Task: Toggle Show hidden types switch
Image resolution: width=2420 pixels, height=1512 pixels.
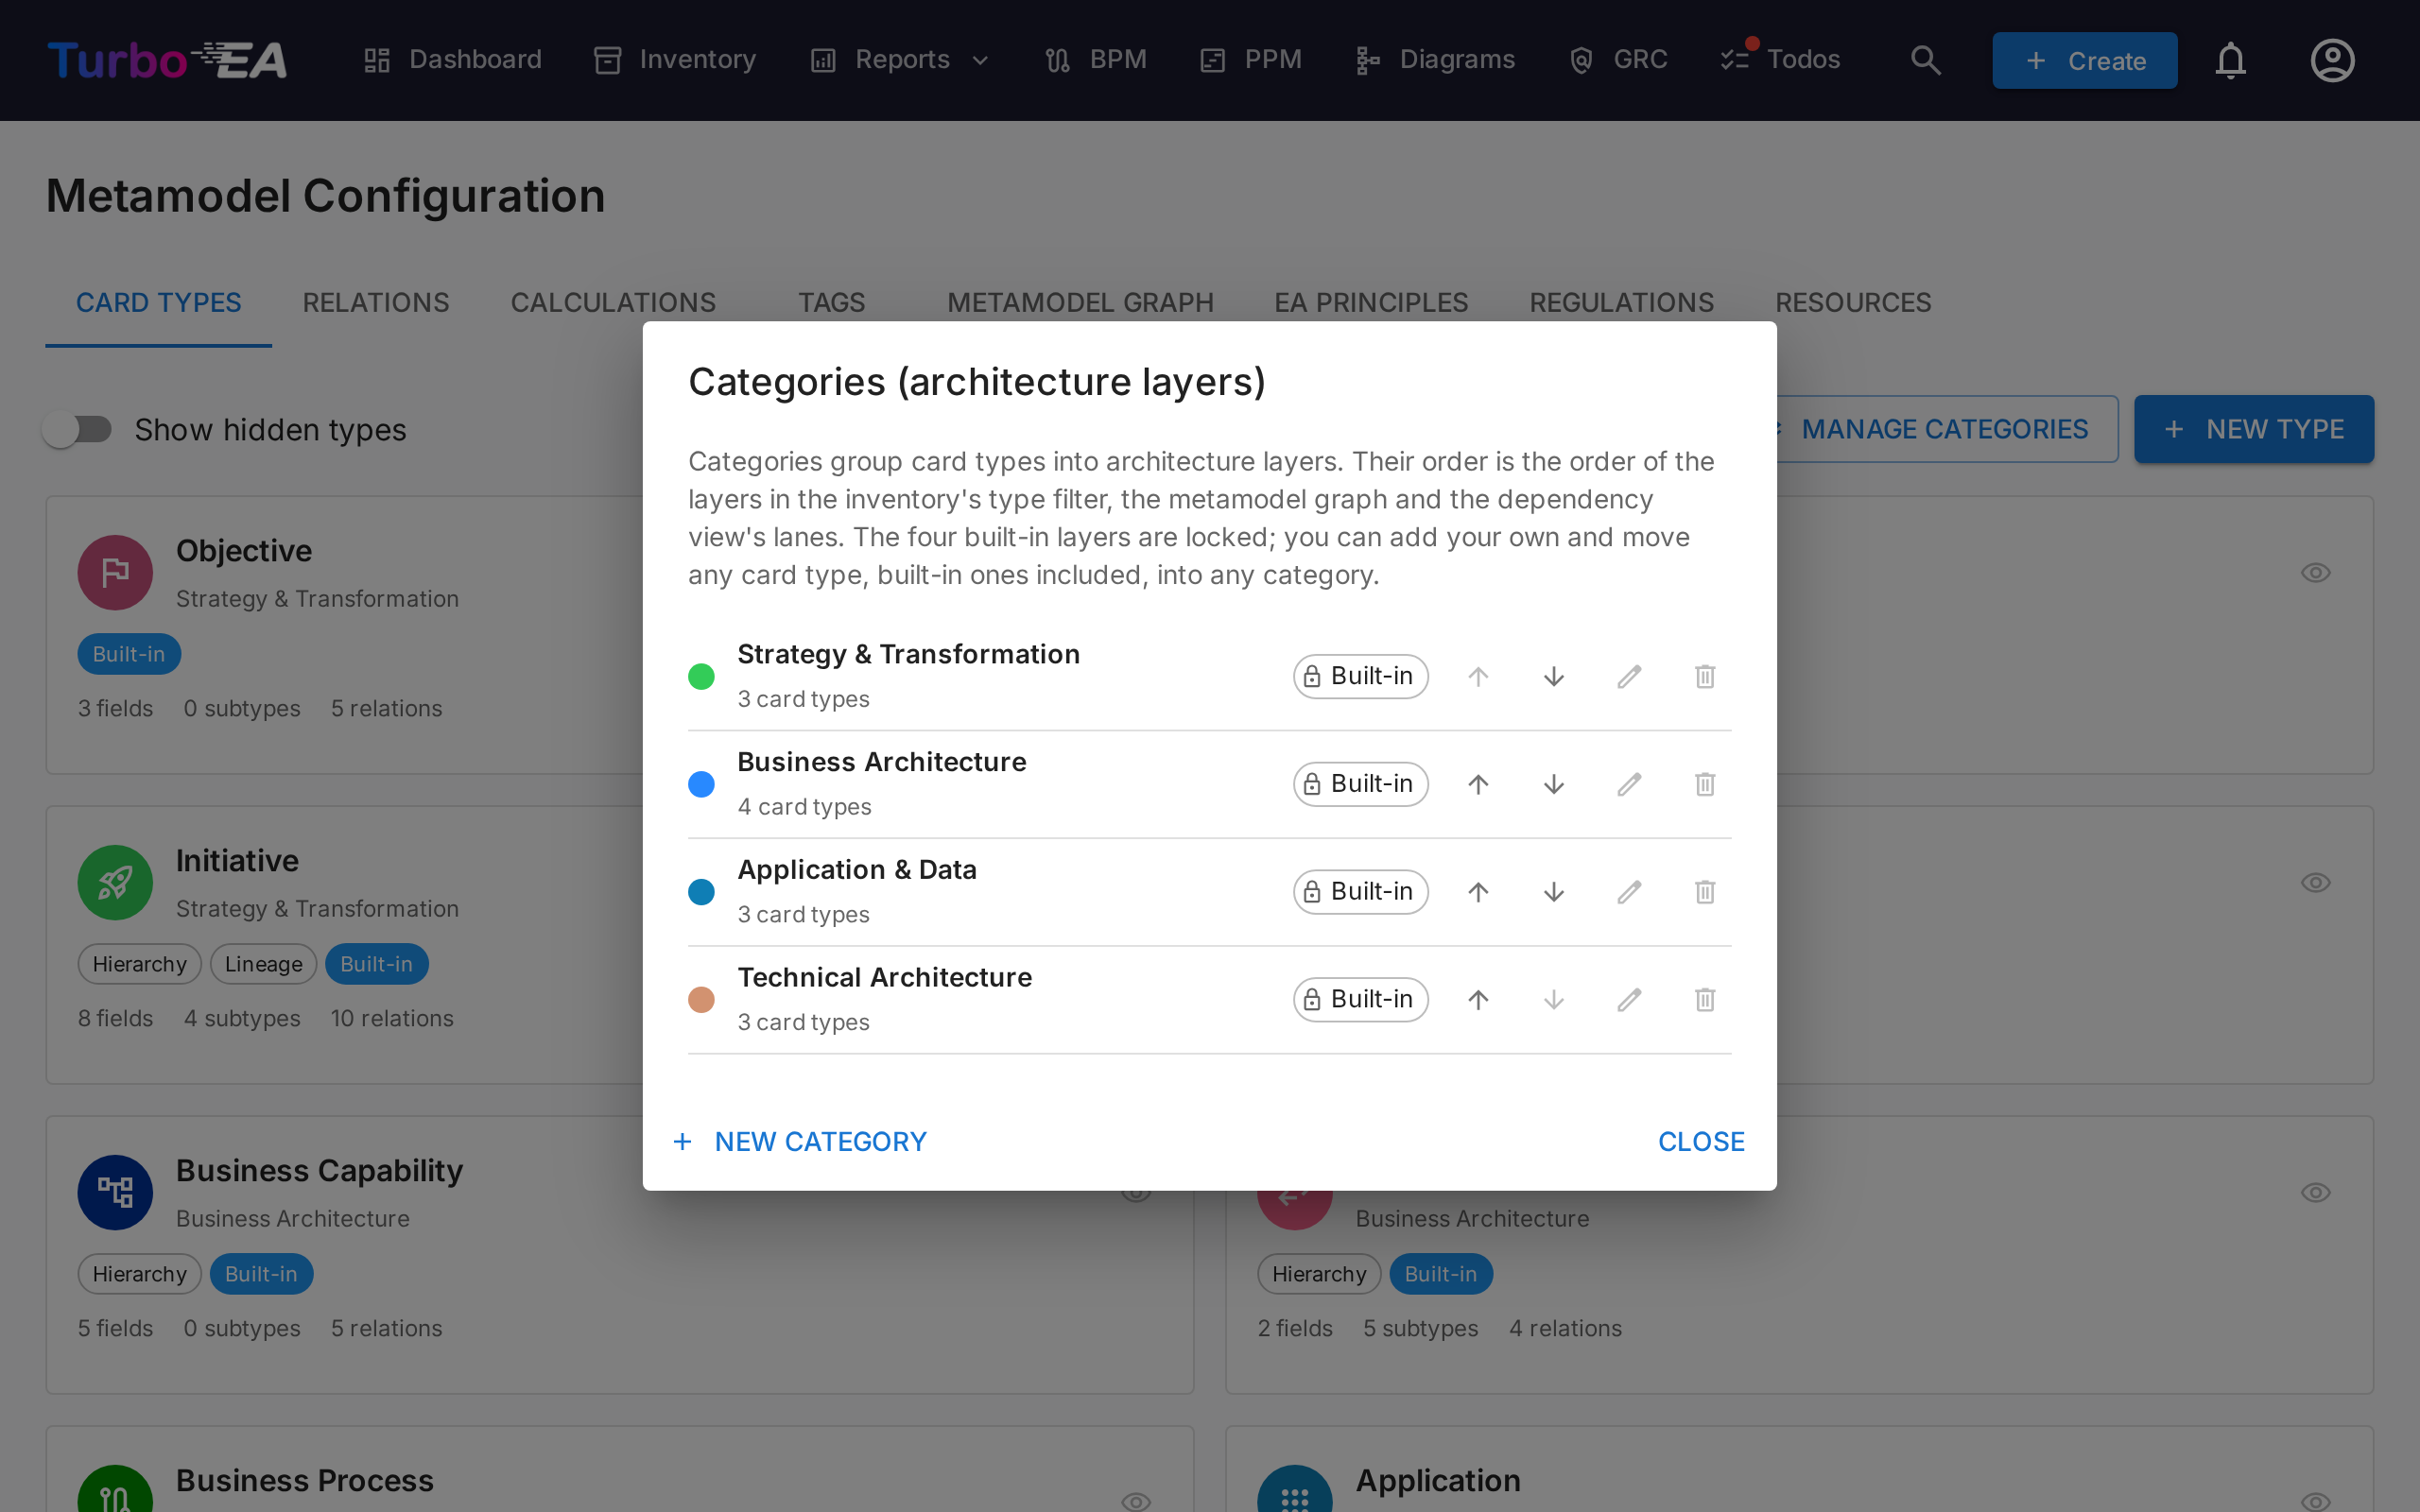Action: click(x=78, y=430)
